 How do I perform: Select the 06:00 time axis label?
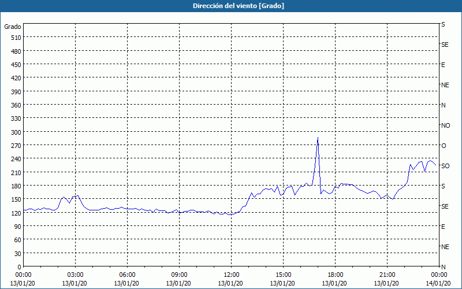tap(127, 275)
